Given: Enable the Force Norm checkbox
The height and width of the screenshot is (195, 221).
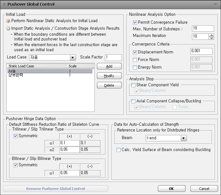Looking at the screenshot, I should pyautogui.click(x=135, y=60).
